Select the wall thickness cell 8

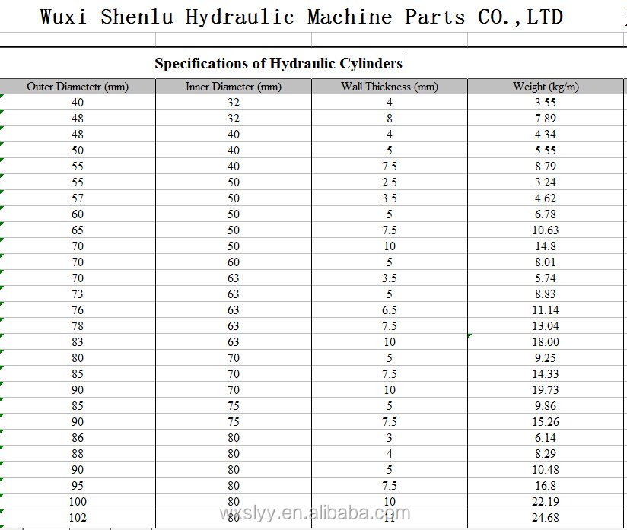pos(390,119)
